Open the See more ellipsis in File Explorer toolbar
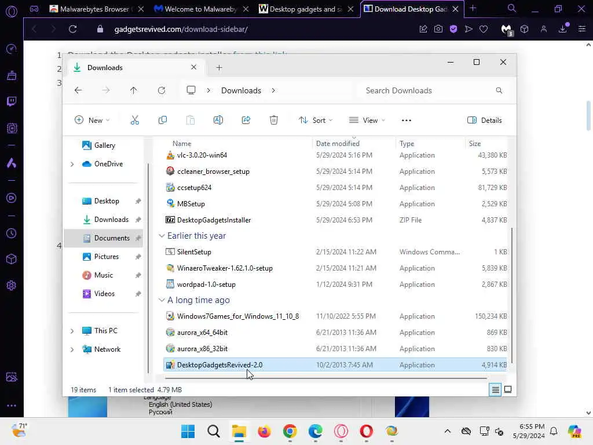This screenshot has width=593, height=445. [406, 121]
